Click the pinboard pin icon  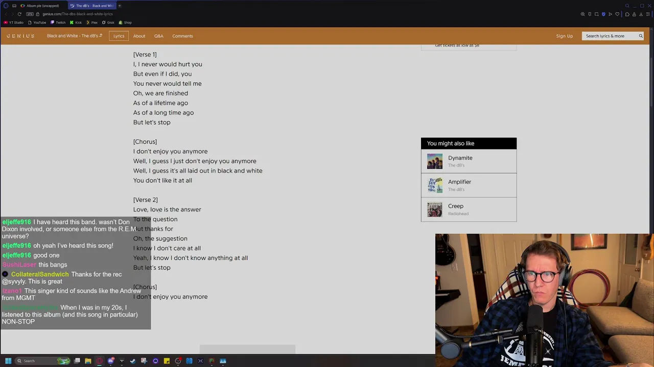click(590, 14)
